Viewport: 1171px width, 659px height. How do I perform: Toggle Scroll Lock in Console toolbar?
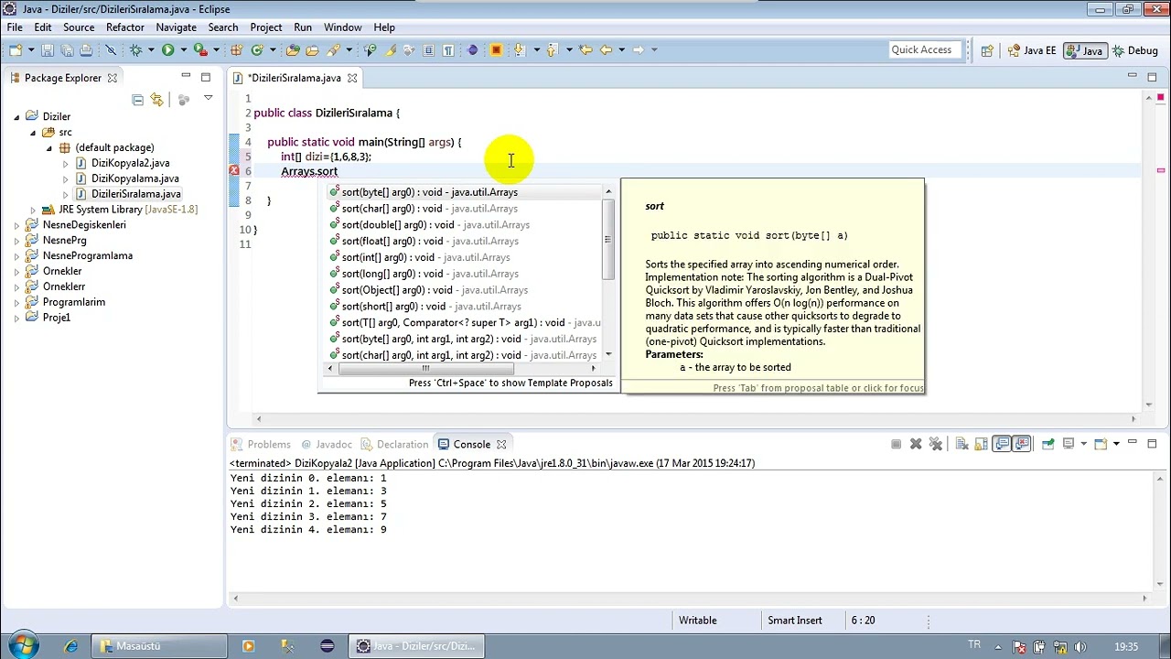[x=982, y=444]
